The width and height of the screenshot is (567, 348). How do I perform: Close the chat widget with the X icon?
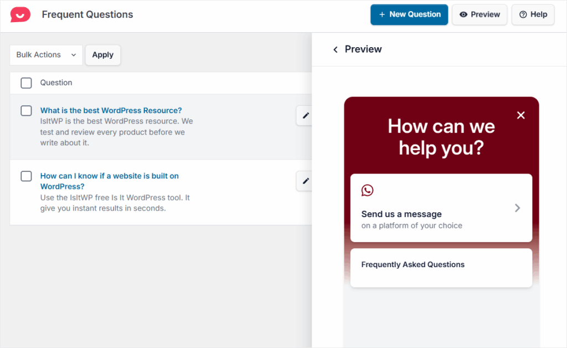(x=520, y=115)
